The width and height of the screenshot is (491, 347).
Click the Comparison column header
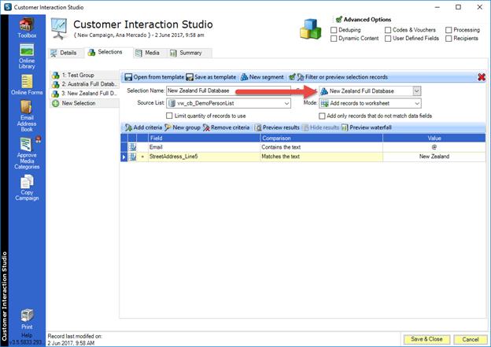click(321, 138)
